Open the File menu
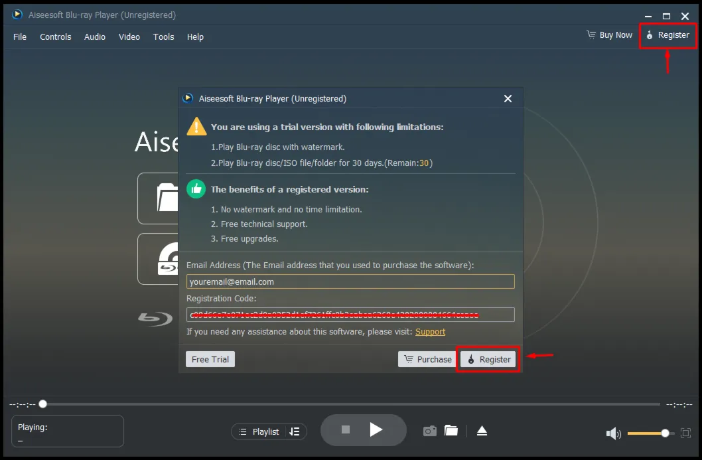The width and height of the screenshot is (702, 460). (20, 37)
